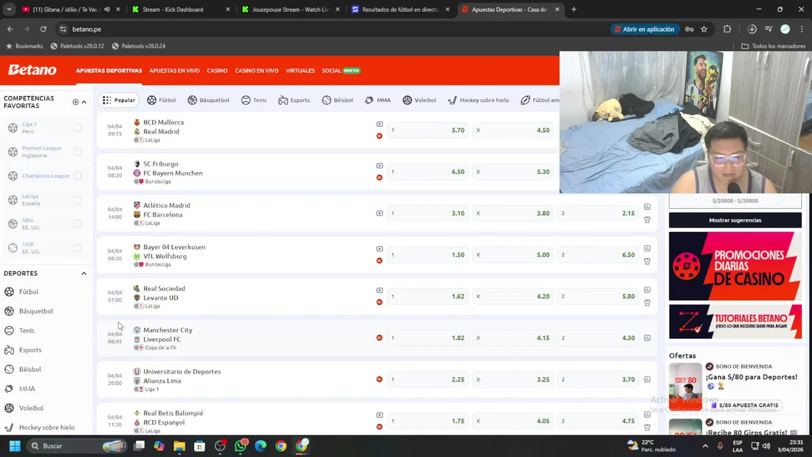812x457 pixels.
Task: Click the add favorite competitions plus icon
Action: (75, 102)
